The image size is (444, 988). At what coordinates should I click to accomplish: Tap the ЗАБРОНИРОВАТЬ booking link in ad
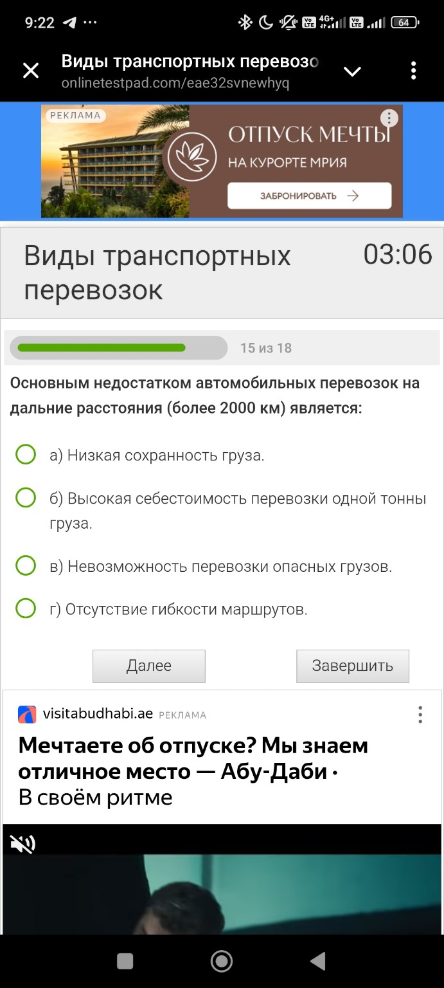pos(310,196)
